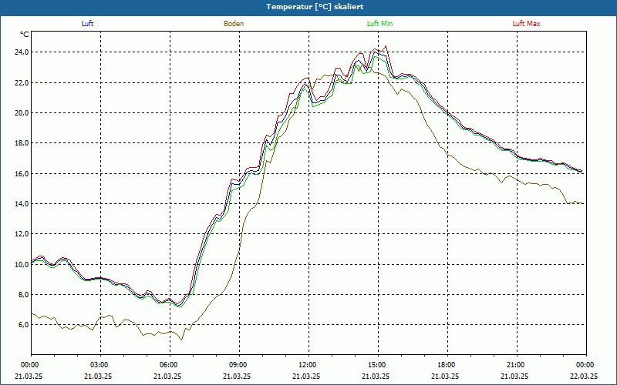Viewport: 617px width, 385px height.
Task: Click the 16,0 y-axis value
Action: pos(22,174)
